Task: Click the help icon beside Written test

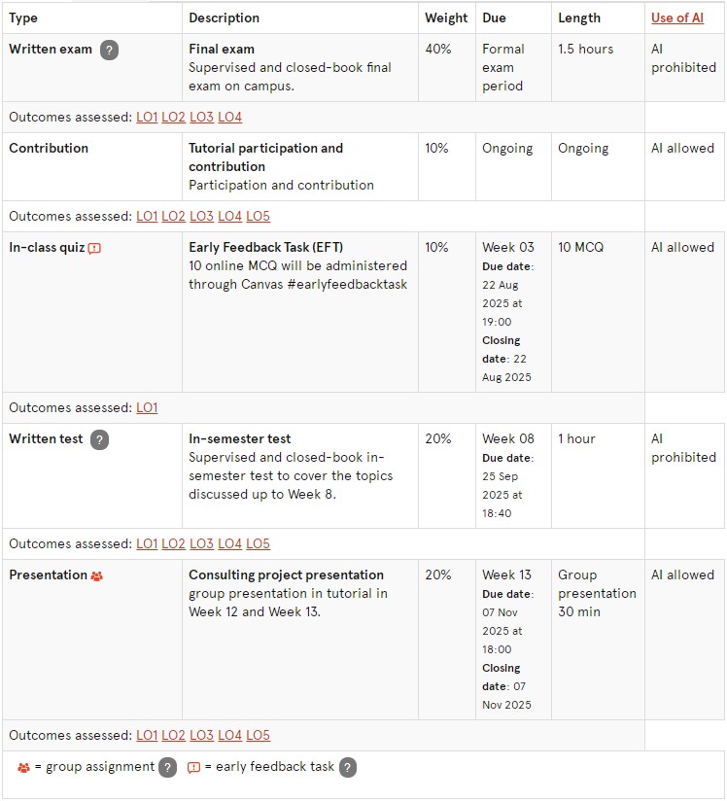Action: point(99,439)
